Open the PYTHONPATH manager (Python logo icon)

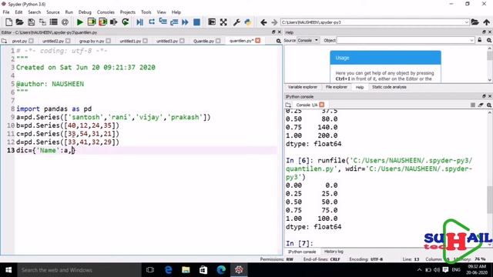click(248, 22)
